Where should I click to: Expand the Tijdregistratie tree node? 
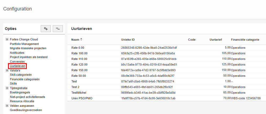point(7,88)
